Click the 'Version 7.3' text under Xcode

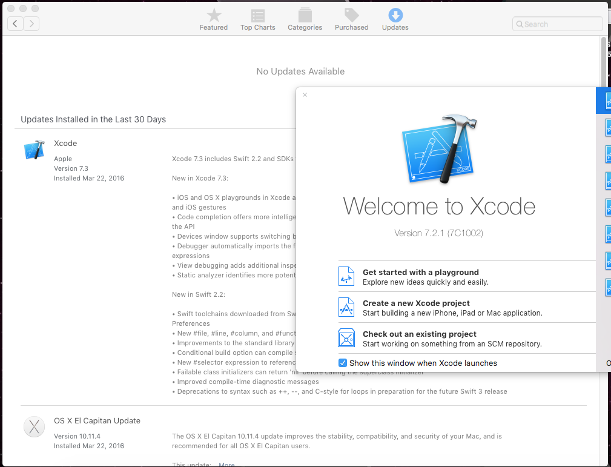coord(71,168)
